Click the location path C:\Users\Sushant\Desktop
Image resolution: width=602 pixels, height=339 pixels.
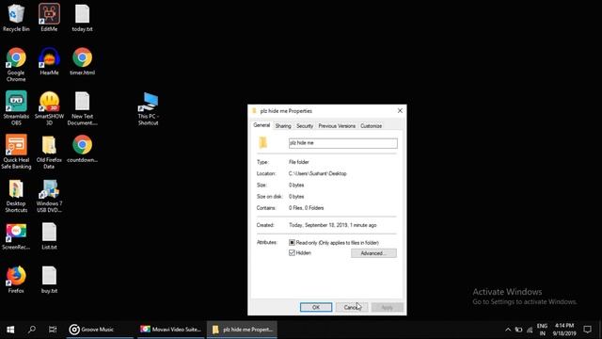click(x=318, y=173)
